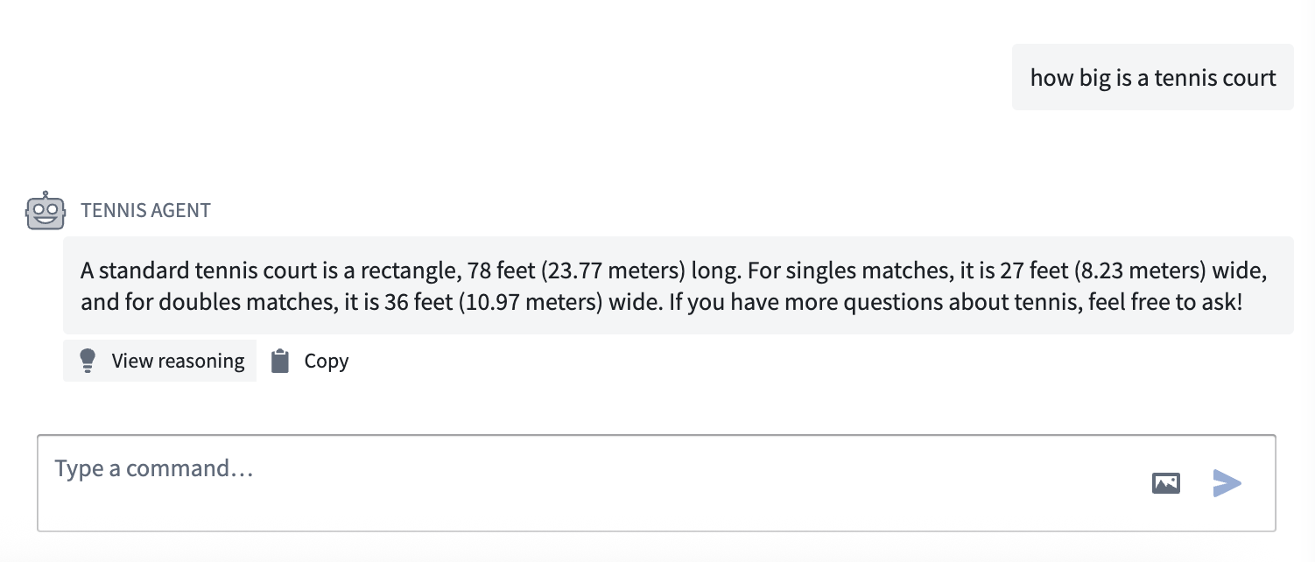Click the TENNIS AGENT name label
This screenshot has width=1315, height=562.
tap(144, 210)
